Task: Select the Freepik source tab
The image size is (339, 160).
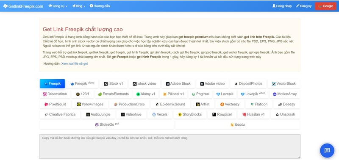Action: (52, 83)
